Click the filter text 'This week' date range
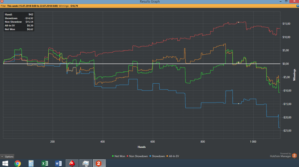Image resolution: width=299 pixels, height=167 pixels. click(x=32, y=6)
